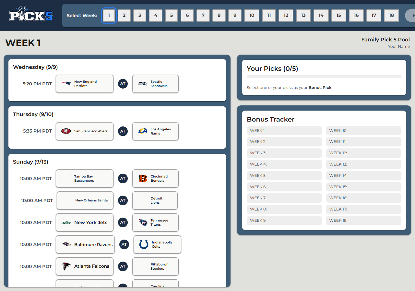Open week 12 schedule
Viewport: 415px width, 291px height.
[286, 16]
